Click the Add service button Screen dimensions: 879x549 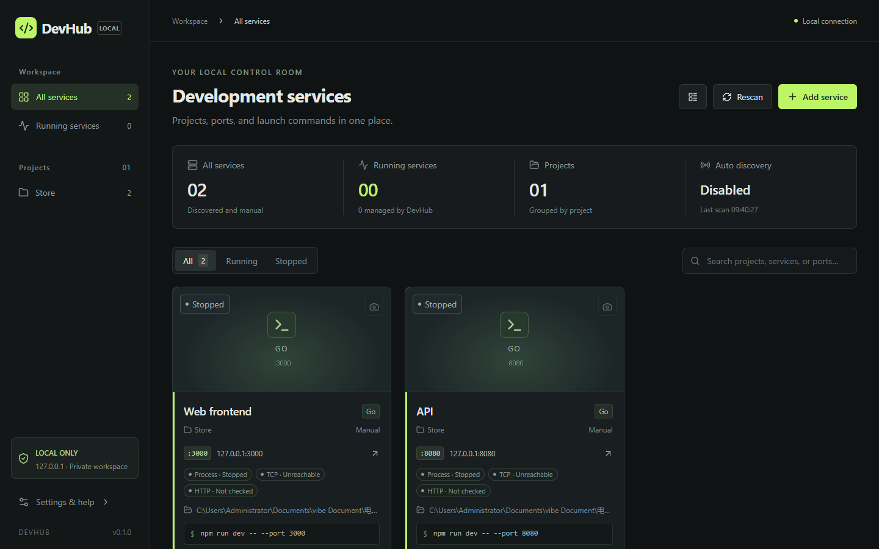coord(817,97)
